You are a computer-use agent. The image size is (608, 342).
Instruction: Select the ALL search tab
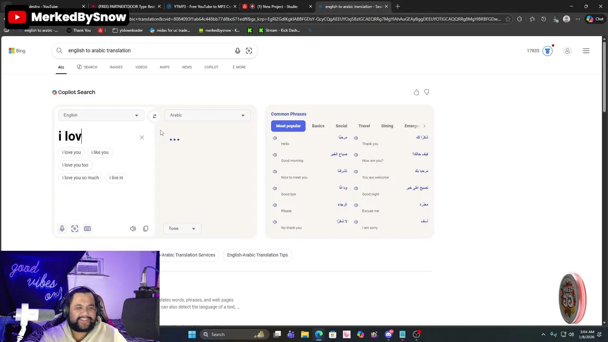coord(61,67)
